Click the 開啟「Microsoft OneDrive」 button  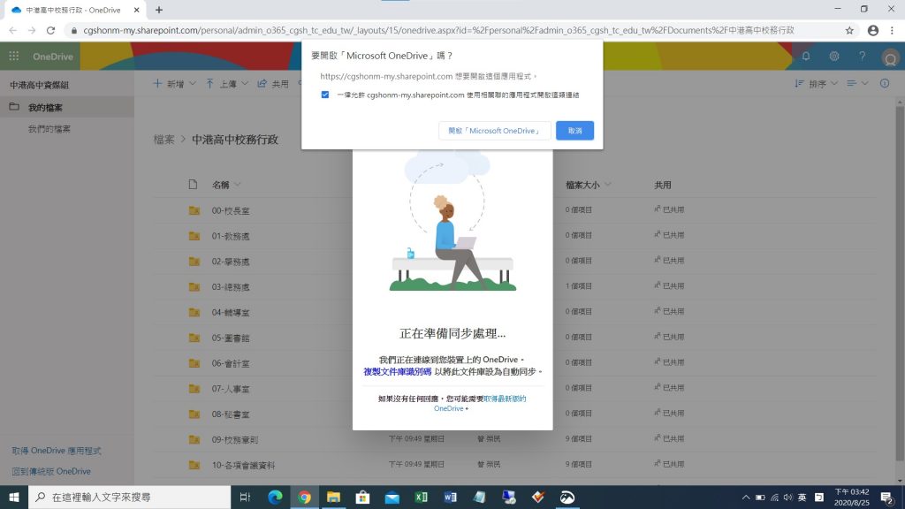point(495,131)
